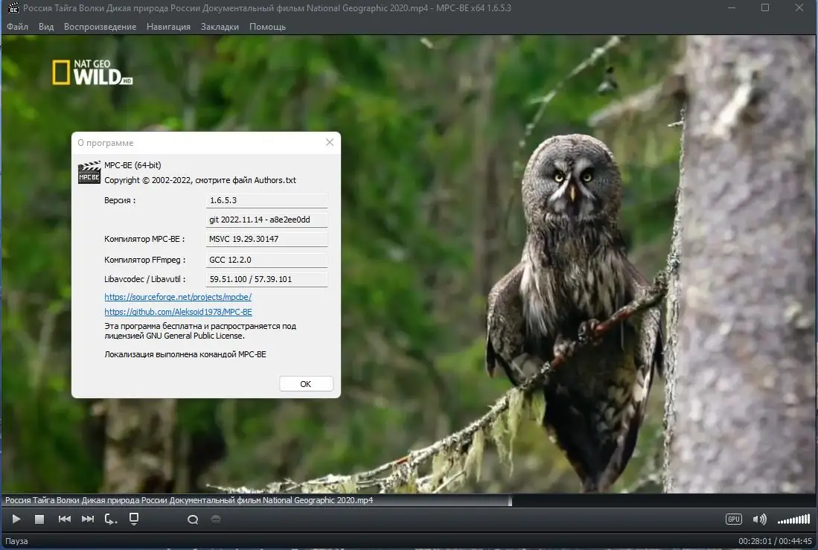Mute audio with the speaker icon
Image resolution: width=818 pixels, height=550 pixels.
(758, 519)
